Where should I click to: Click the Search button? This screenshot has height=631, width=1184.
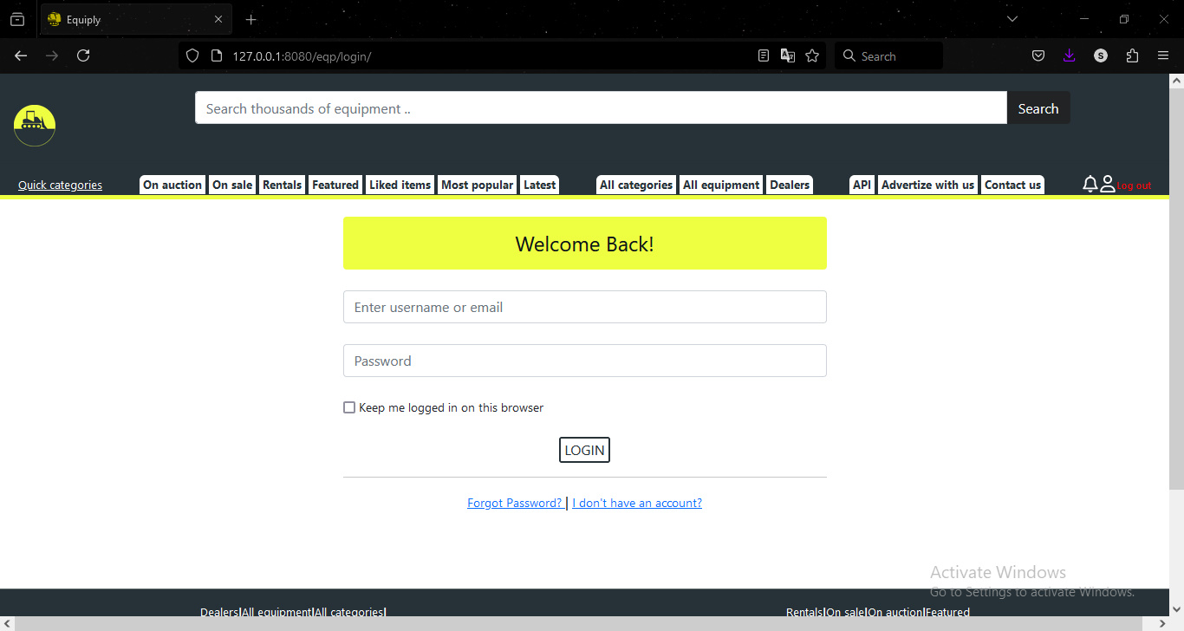[x=1038, y=107]
